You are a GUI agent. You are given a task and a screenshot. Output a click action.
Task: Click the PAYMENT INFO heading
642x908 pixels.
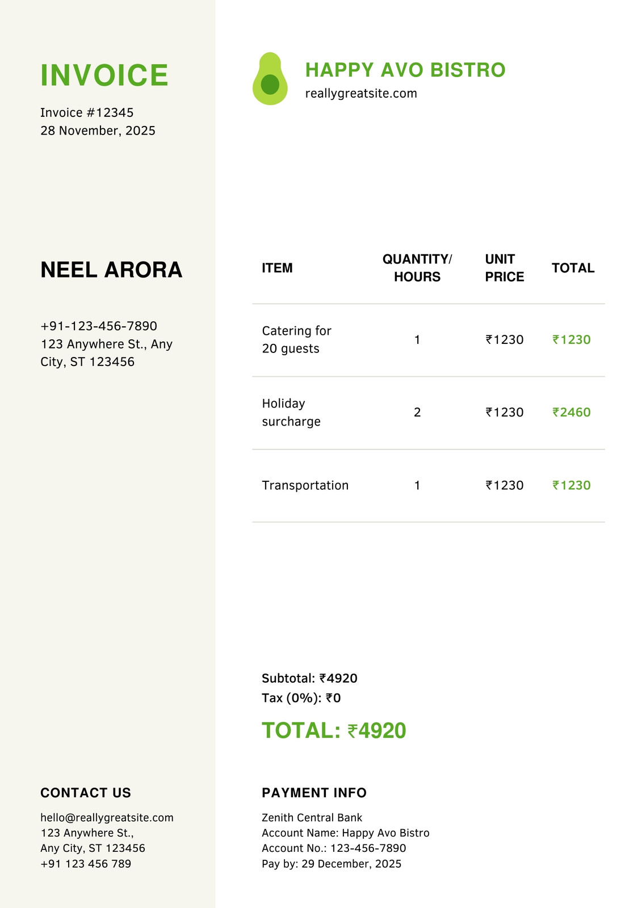tap(314, 793)
